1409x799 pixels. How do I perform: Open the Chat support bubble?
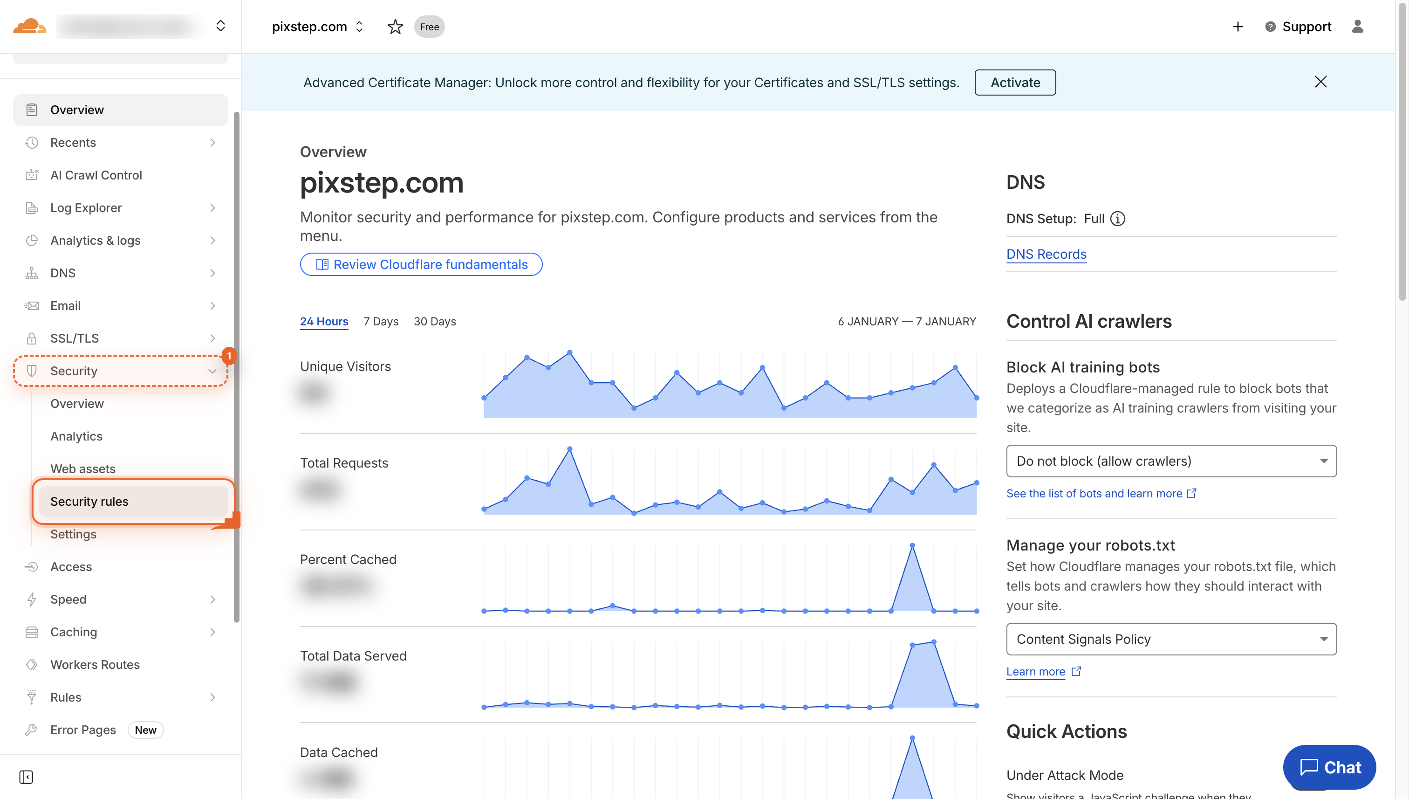click(x=1329, y=767)
